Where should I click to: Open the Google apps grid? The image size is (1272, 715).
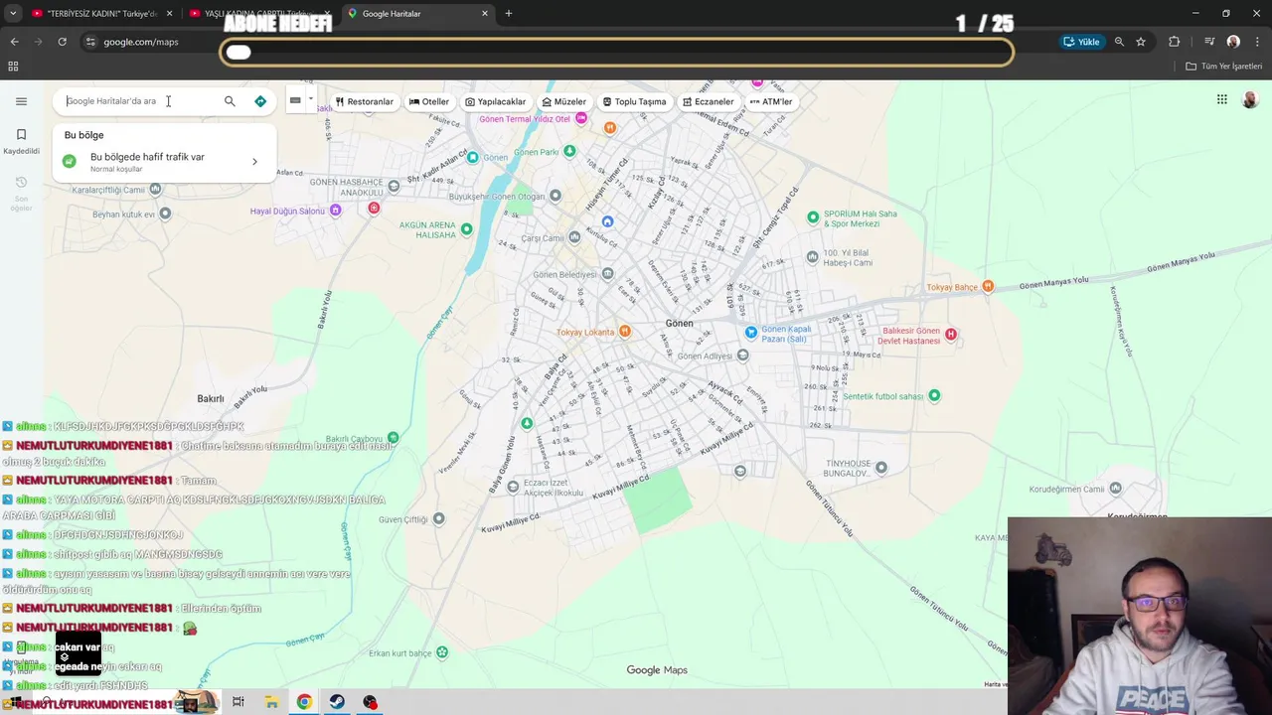[1222, 99]
